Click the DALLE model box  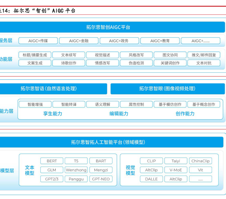pyautogui.click(x=151, y=179)
